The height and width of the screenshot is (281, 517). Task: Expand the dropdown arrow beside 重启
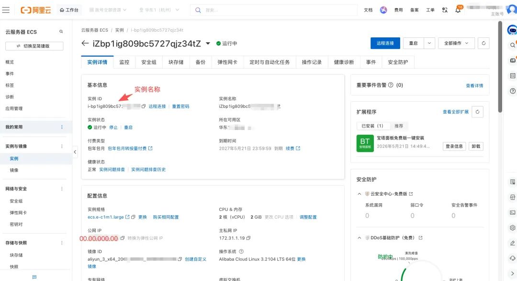(x=429, y=43)
